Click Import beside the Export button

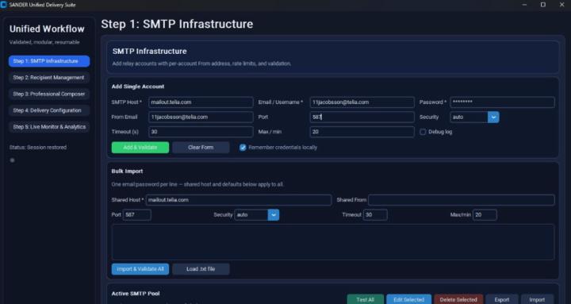point(537,299)
